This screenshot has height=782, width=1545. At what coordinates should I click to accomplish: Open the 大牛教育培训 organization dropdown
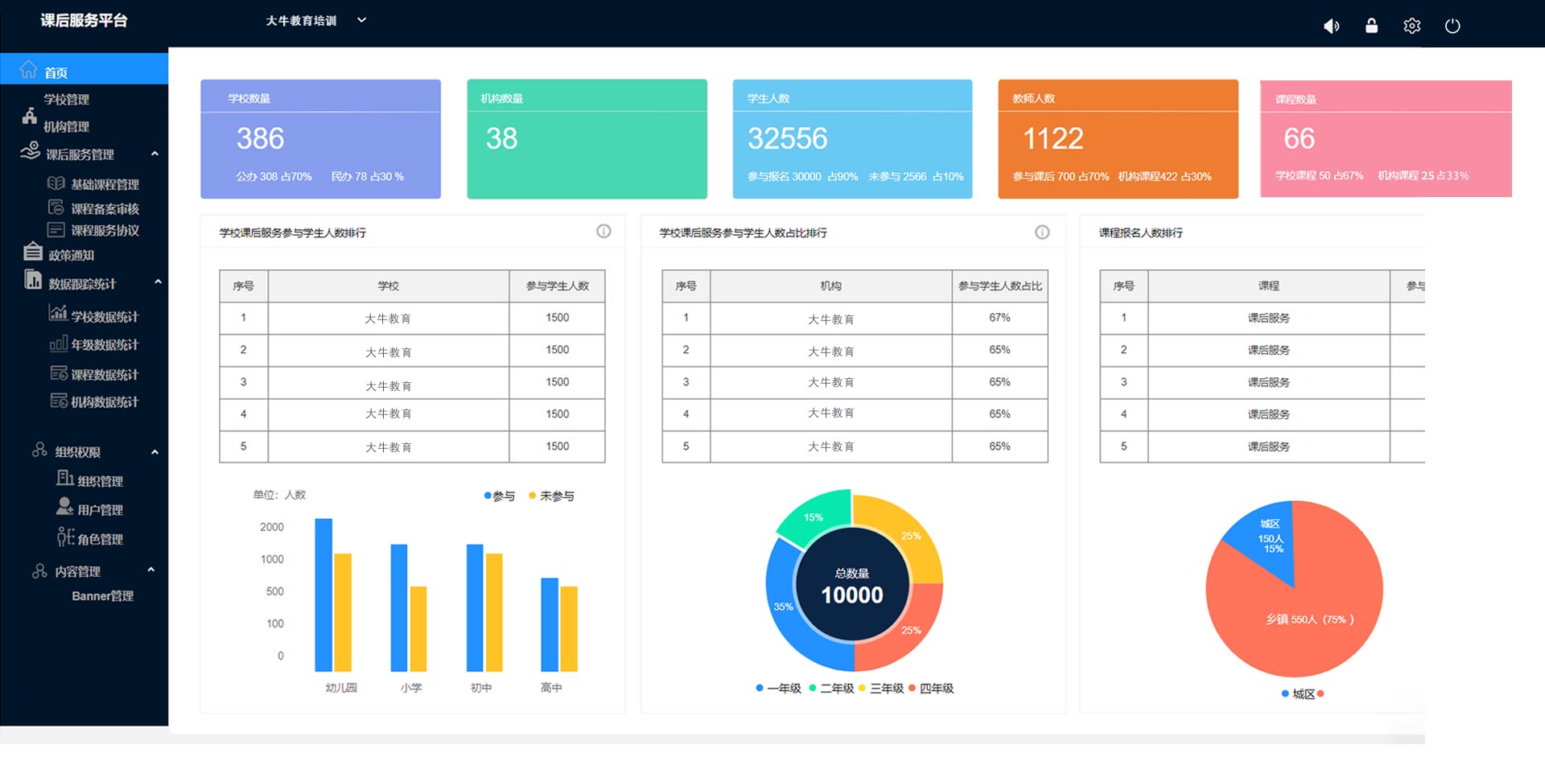[316, 21]
